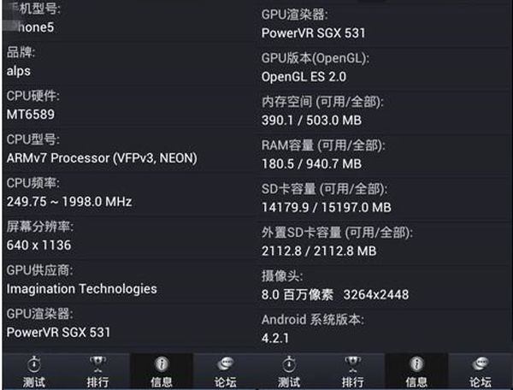Tap the 内存空间 390.1 / 503.0 MB row

click(x=385, y=111)
